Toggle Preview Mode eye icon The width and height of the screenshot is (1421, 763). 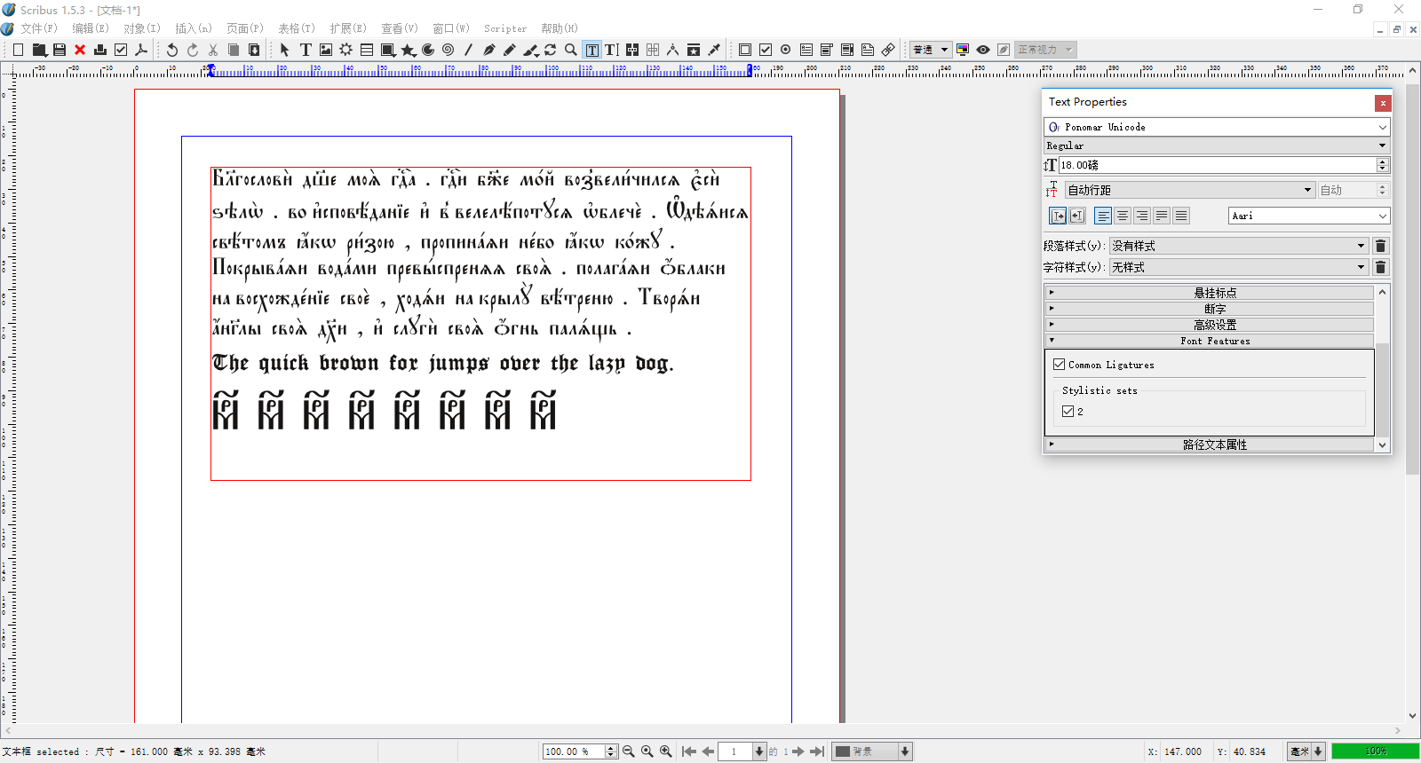coord(983,50)
